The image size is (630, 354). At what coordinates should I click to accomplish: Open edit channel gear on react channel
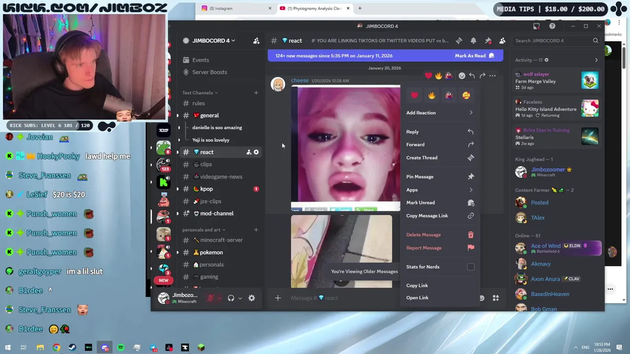click(256, 152)
